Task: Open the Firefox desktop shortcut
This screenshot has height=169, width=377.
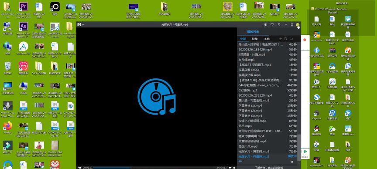Action: point(8,127)
